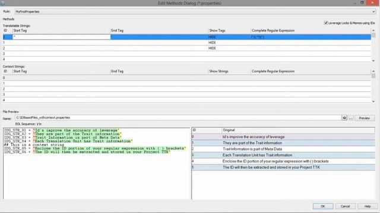380x213 pixels.
Task: Select context strings row 1
Action: (187, 83)
